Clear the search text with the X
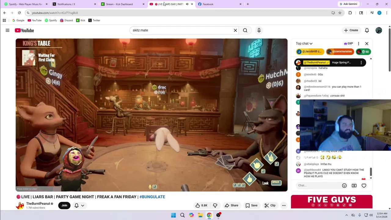Image resolution: width=391 pixels, height=220 pixels. click(235, 30)
